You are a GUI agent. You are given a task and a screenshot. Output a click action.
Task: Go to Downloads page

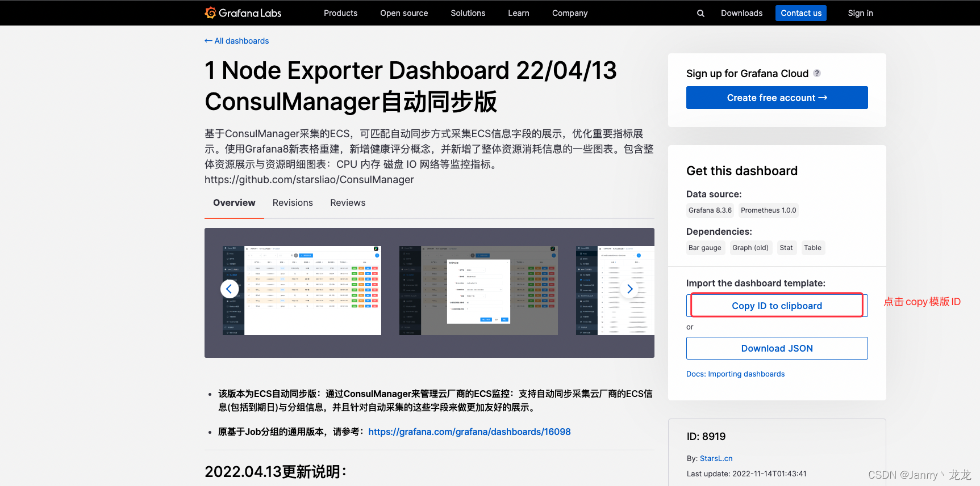point(741,13)
